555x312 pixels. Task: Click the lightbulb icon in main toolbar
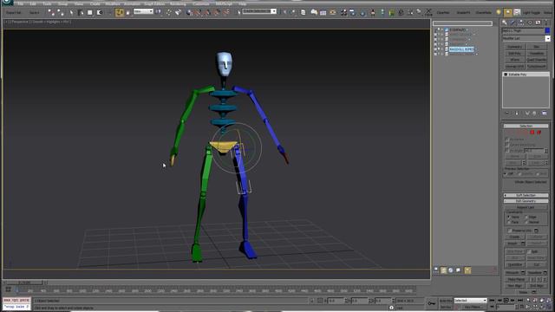point(499,12)
